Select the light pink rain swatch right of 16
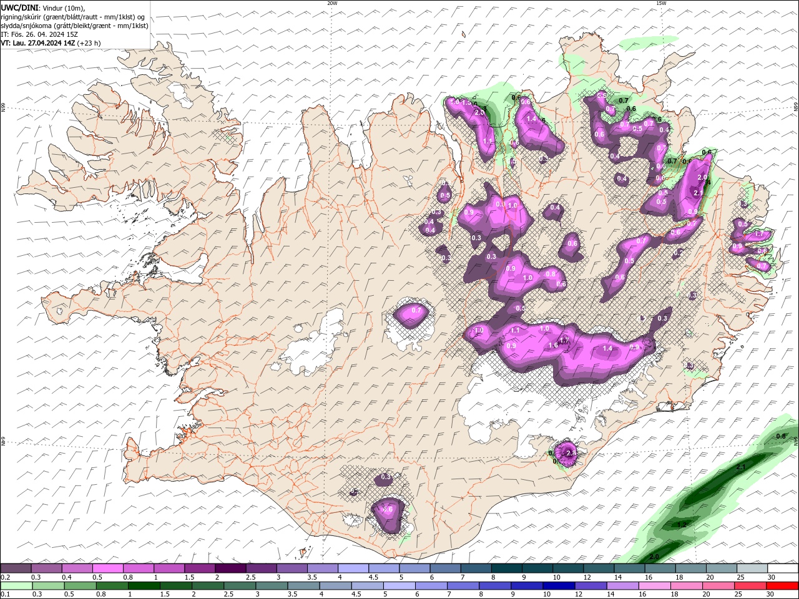This screenshot has width=799, height=599. 654,586
